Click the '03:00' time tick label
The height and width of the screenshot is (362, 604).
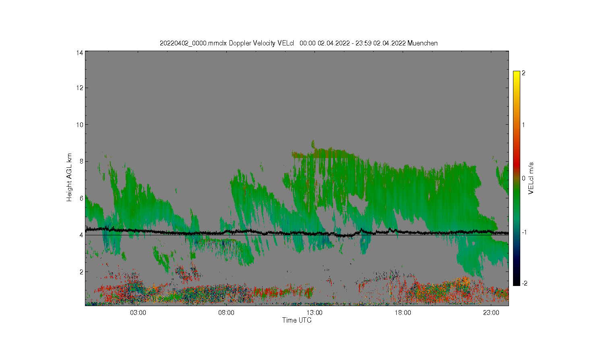click(x=138, y=313)
